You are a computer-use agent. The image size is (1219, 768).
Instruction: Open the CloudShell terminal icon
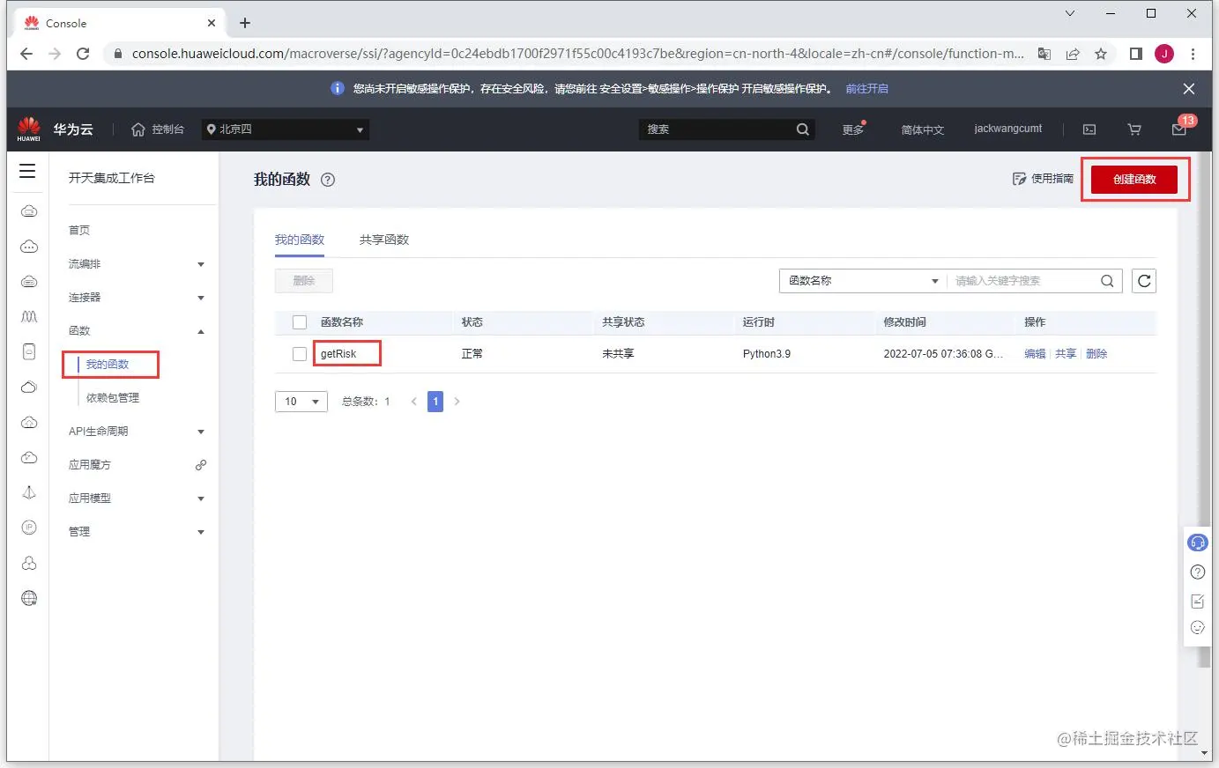[1089, 129]
